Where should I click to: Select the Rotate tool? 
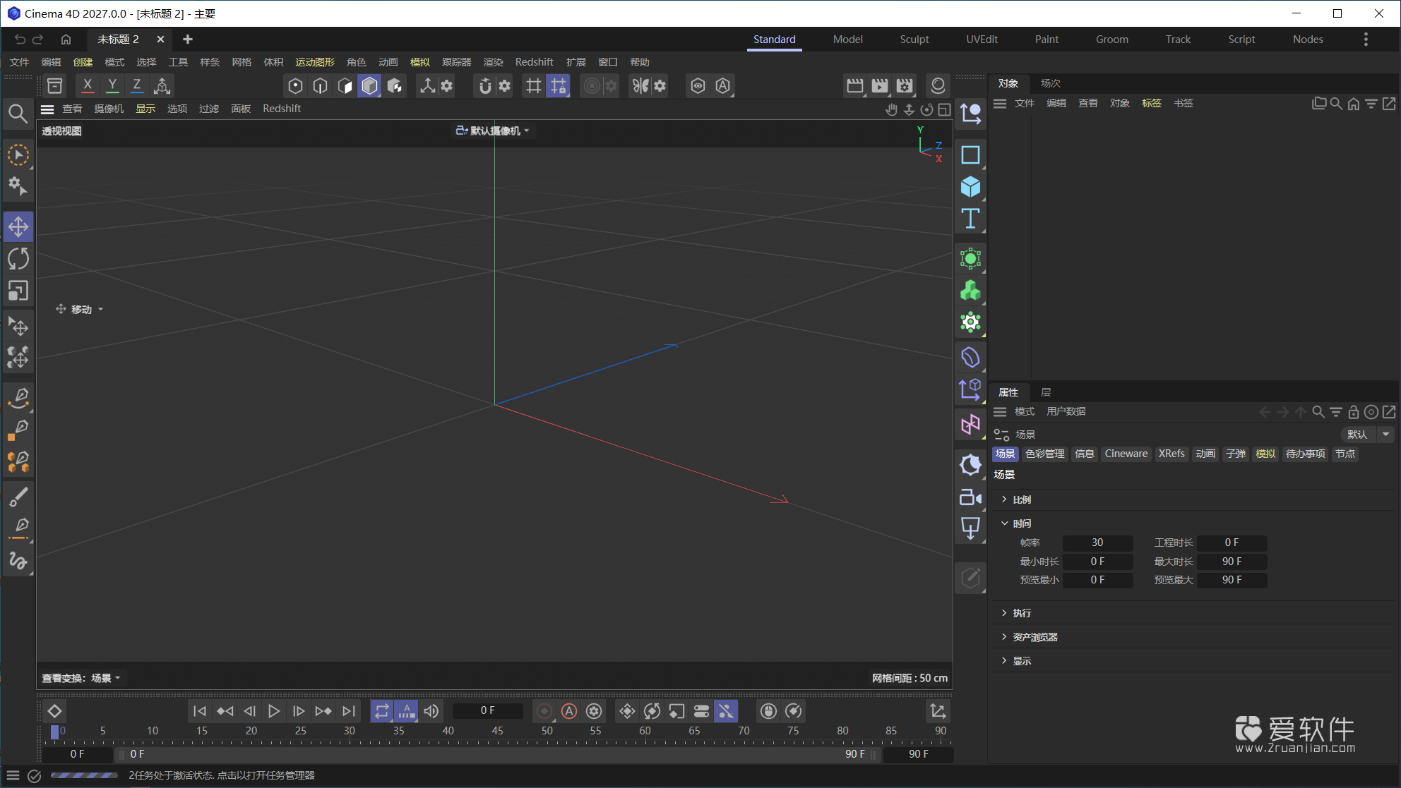(x=18, y=259)
